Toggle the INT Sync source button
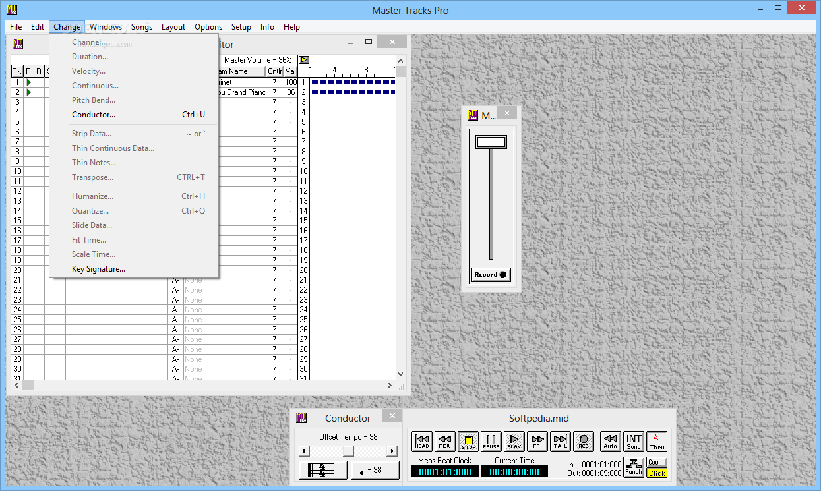Screen dimensions: 821x491 click(x=634, y=441)
